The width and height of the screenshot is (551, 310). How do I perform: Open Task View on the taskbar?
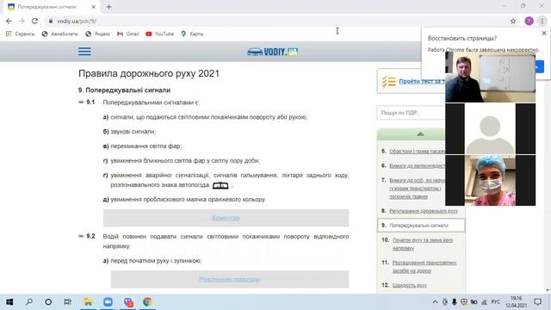point(67,302)
